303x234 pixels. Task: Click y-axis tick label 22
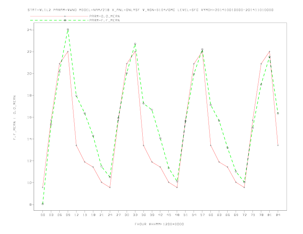coord(29,52)
